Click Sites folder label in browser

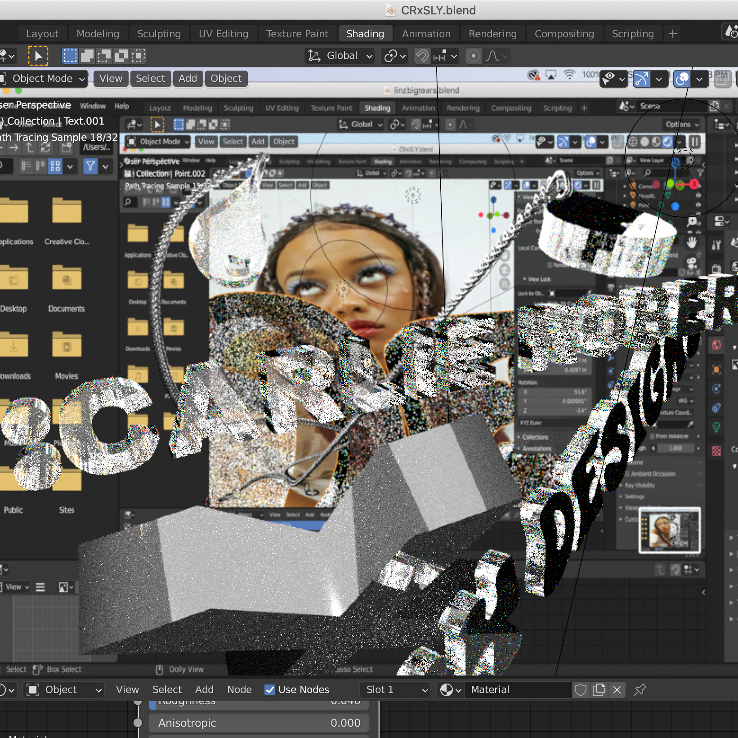(x=67, y=510)
